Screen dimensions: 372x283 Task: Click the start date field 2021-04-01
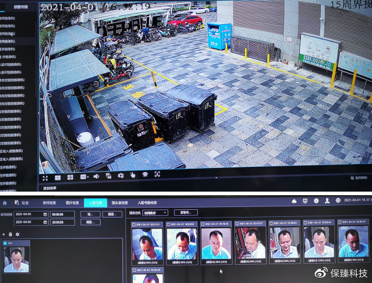click(x=31, y=215)
